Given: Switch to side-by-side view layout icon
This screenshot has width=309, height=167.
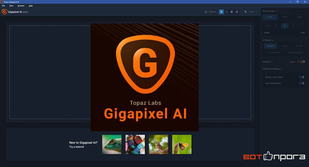Looking at the screenshot, I should pyautogui.click(x=231, y=12).
